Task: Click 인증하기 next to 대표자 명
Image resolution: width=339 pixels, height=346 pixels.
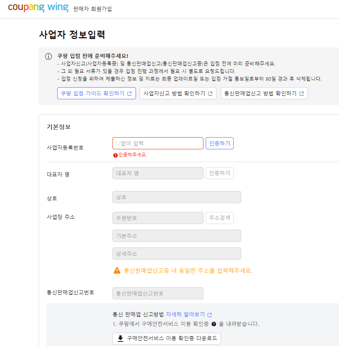Action: pos(220,173)
